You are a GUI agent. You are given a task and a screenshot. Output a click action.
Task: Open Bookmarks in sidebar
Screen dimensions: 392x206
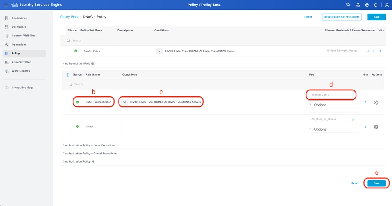pos(19,18)
